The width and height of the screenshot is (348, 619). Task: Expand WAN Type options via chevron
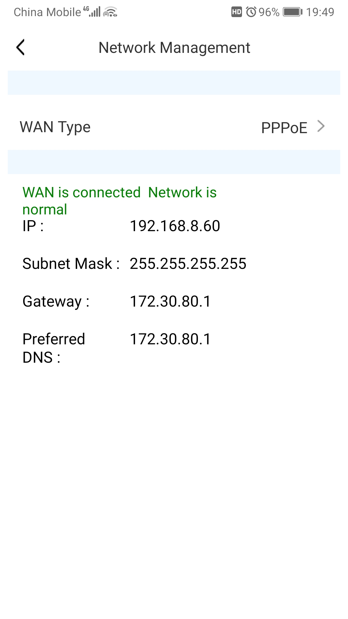click(x=321, y=126)
